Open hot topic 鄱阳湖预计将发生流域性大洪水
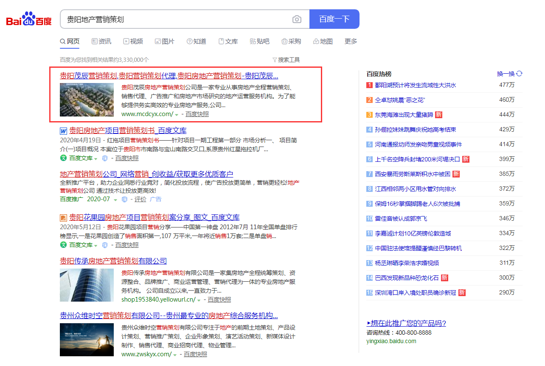This screenshot has width=545, height=366. click(415, 85)
